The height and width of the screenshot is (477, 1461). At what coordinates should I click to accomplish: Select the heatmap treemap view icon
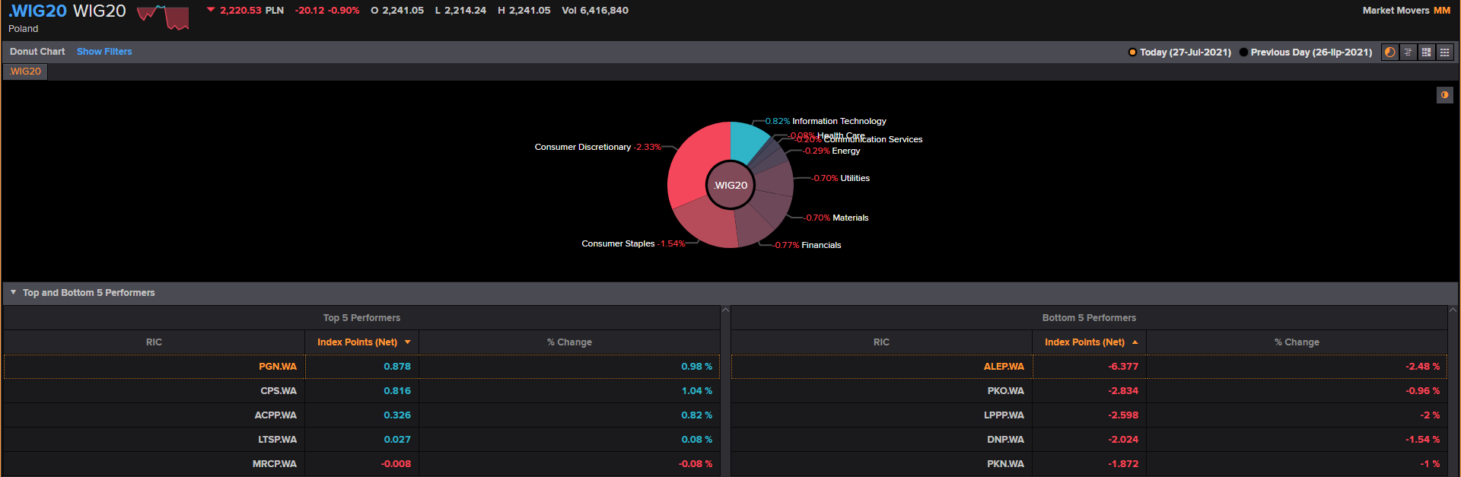[x=1426, y=52]
